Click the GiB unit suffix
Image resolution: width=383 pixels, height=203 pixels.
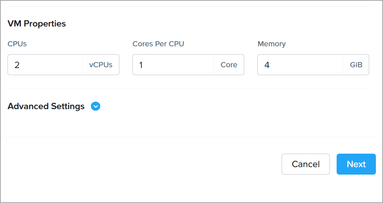tap(356, 65)
